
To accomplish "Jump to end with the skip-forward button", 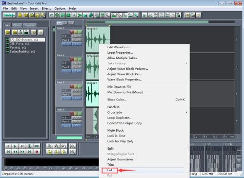I will [29, 152].
